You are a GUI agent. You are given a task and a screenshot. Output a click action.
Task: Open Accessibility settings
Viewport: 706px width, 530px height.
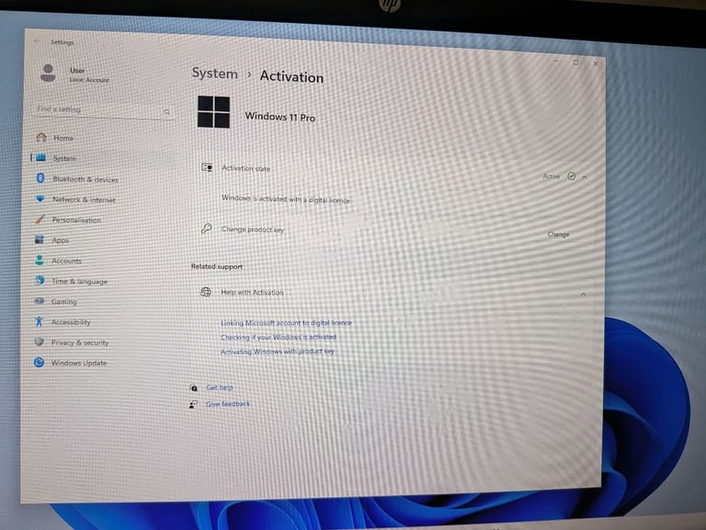point(71,322)
